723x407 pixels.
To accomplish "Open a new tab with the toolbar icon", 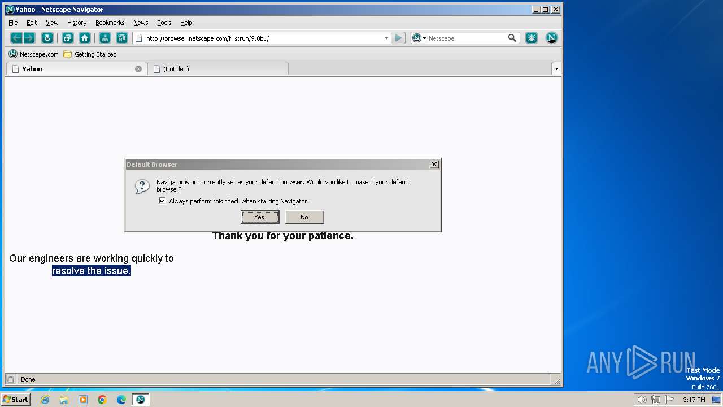I will pyautogui.click(x=67, y=38).
